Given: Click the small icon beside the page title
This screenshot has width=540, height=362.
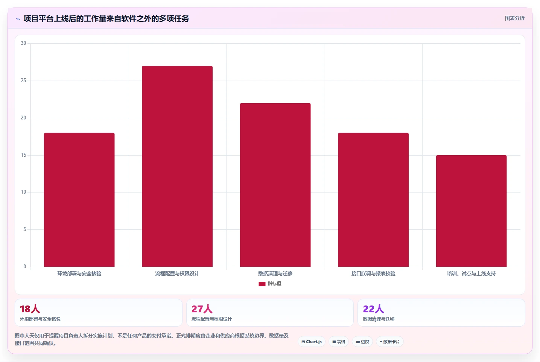Looking at the screenshot, I should pyautogui.click(x=18, y=19).
